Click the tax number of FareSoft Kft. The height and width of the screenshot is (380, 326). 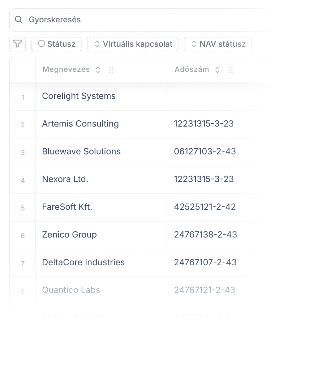(x=205, y=207)
